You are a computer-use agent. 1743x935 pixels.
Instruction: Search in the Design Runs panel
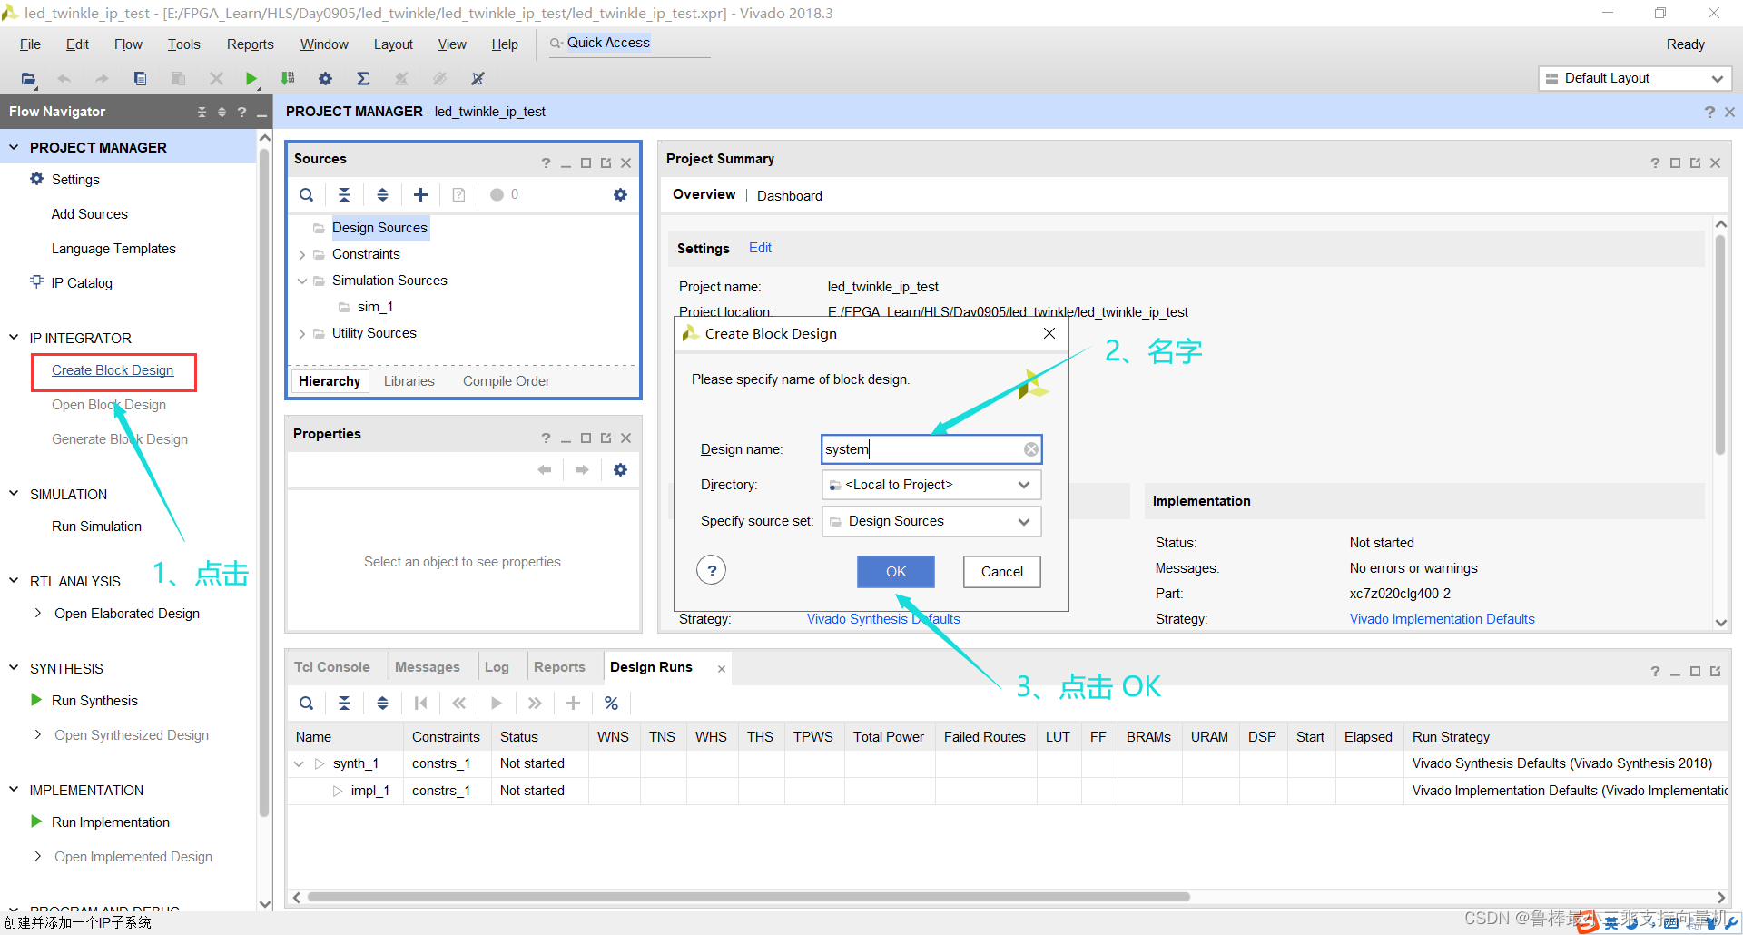(x=307, y=703)
